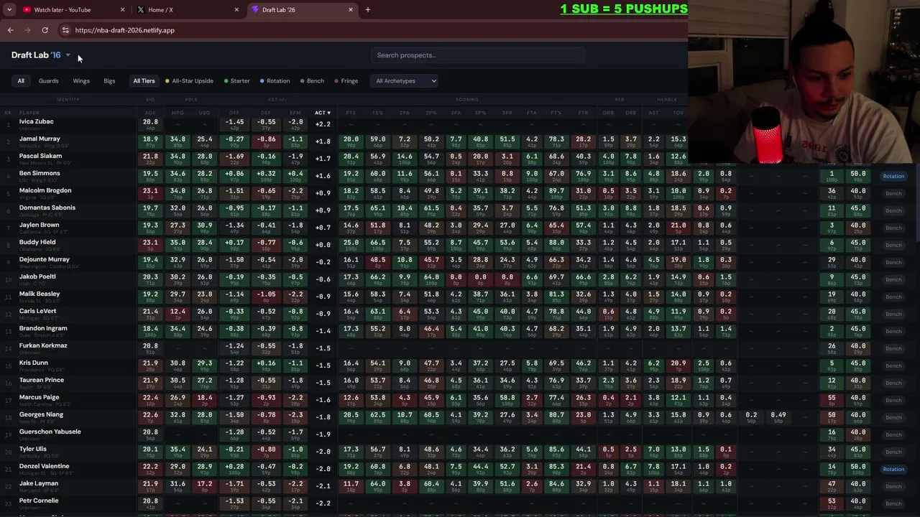Filter by Starter tier

[236, 81]
